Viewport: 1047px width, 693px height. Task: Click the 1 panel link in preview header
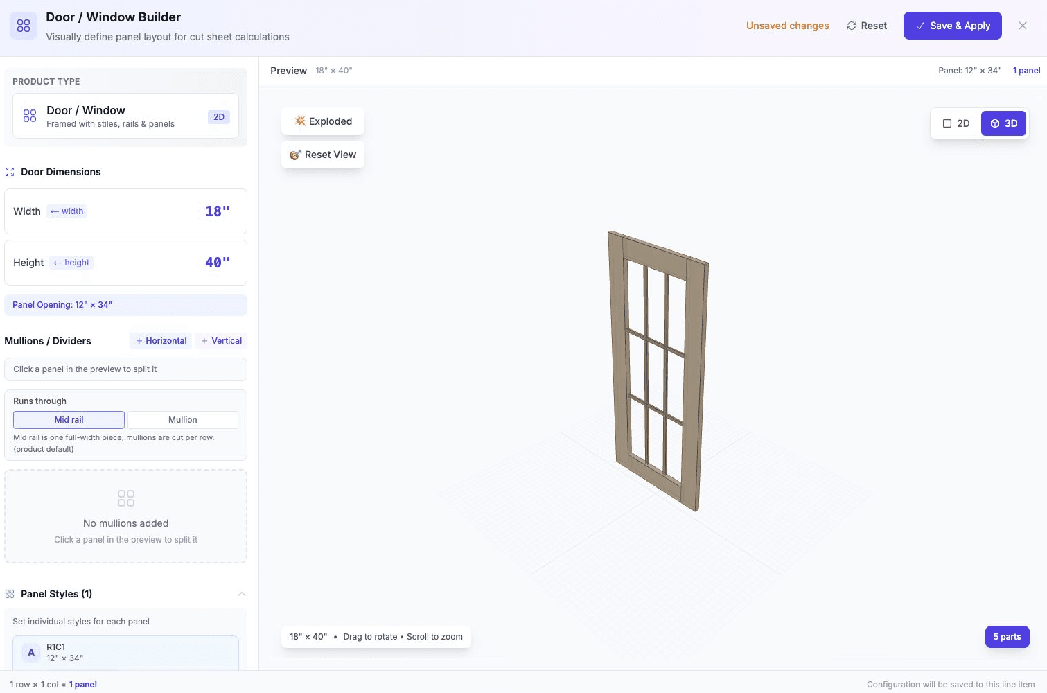point(1027,71)
